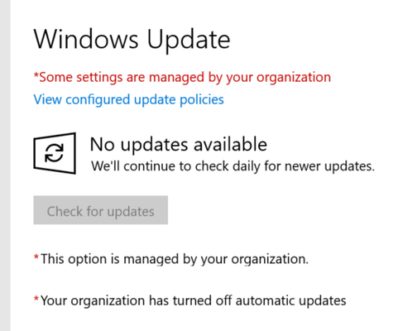The width and height of the screenshot is (398, 331).
Task: Click red asterisk before Your organization has turned off
Action: tap(36, 299)
